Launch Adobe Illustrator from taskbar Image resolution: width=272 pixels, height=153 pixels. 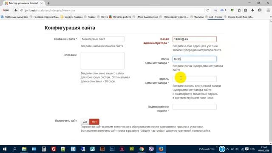102,149
